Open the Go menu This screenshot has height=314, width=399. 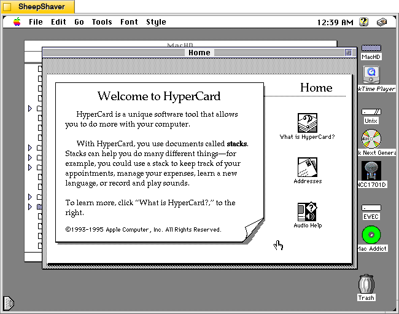79,22
